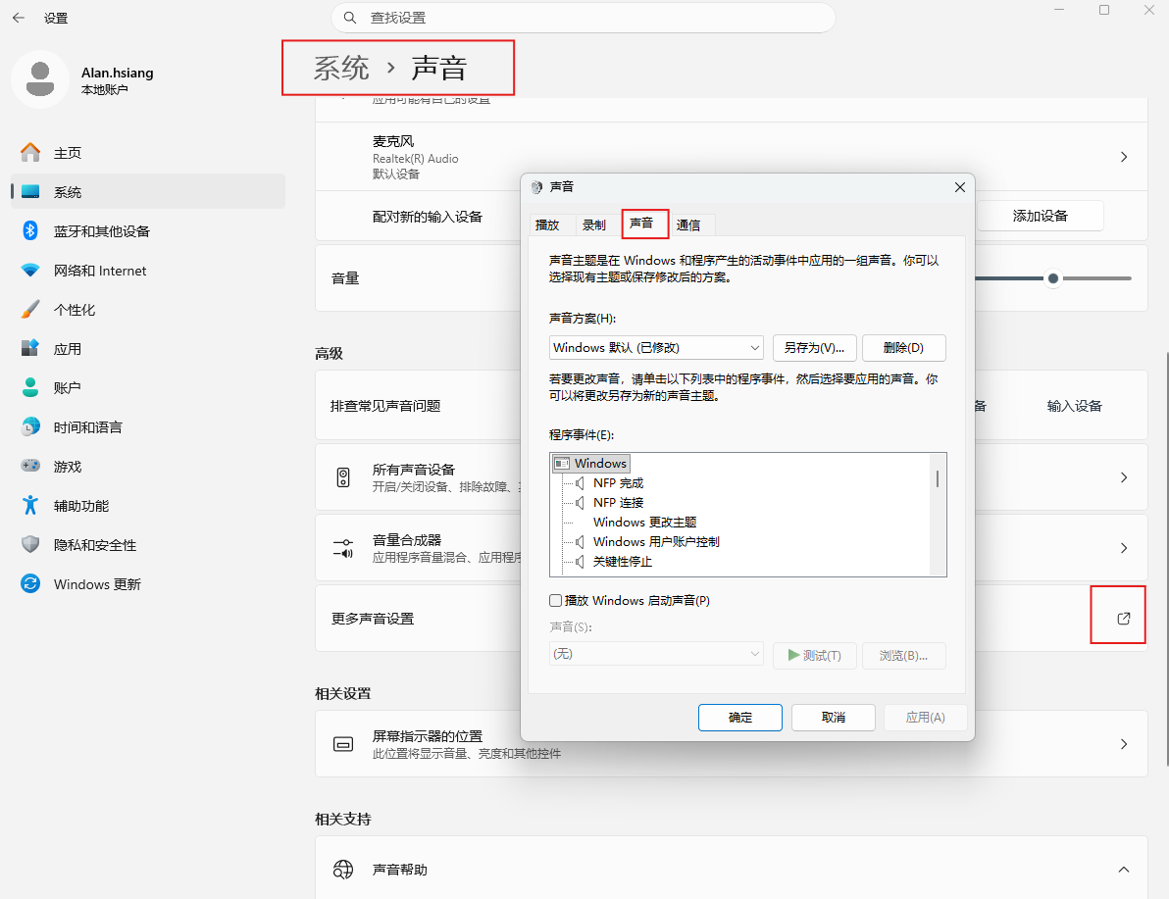Image resolution: width=1169 pixels, height=899 pixels.
Task: Click the 浏览(B)... button
Action: [903, 655]
